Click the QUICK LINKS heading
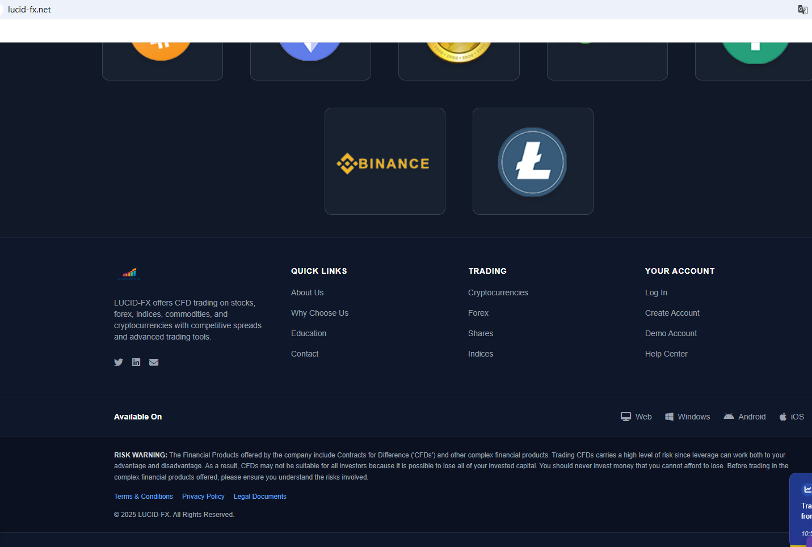 319,271
